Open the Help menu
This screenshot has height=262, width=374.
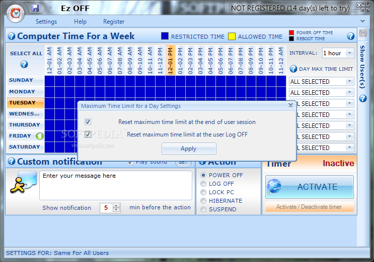[x=80, y=22]
